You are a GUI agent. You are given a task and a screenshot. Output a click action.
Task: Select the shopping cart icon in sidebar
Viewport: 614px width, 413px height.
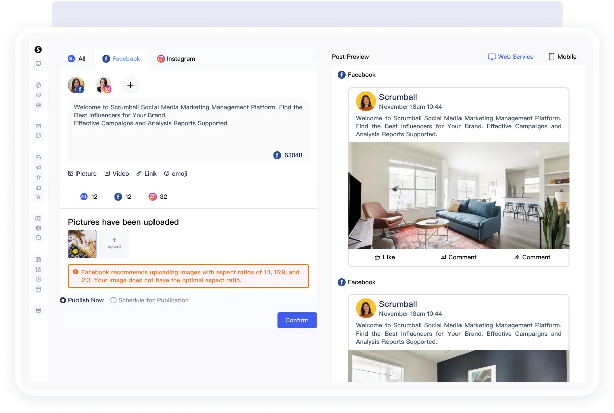[x=38, y=197]
